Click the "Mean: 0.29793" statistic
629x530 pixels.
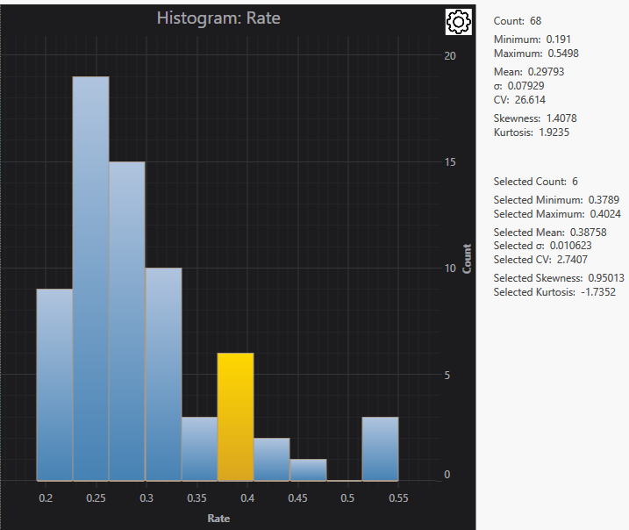(529, 72)
